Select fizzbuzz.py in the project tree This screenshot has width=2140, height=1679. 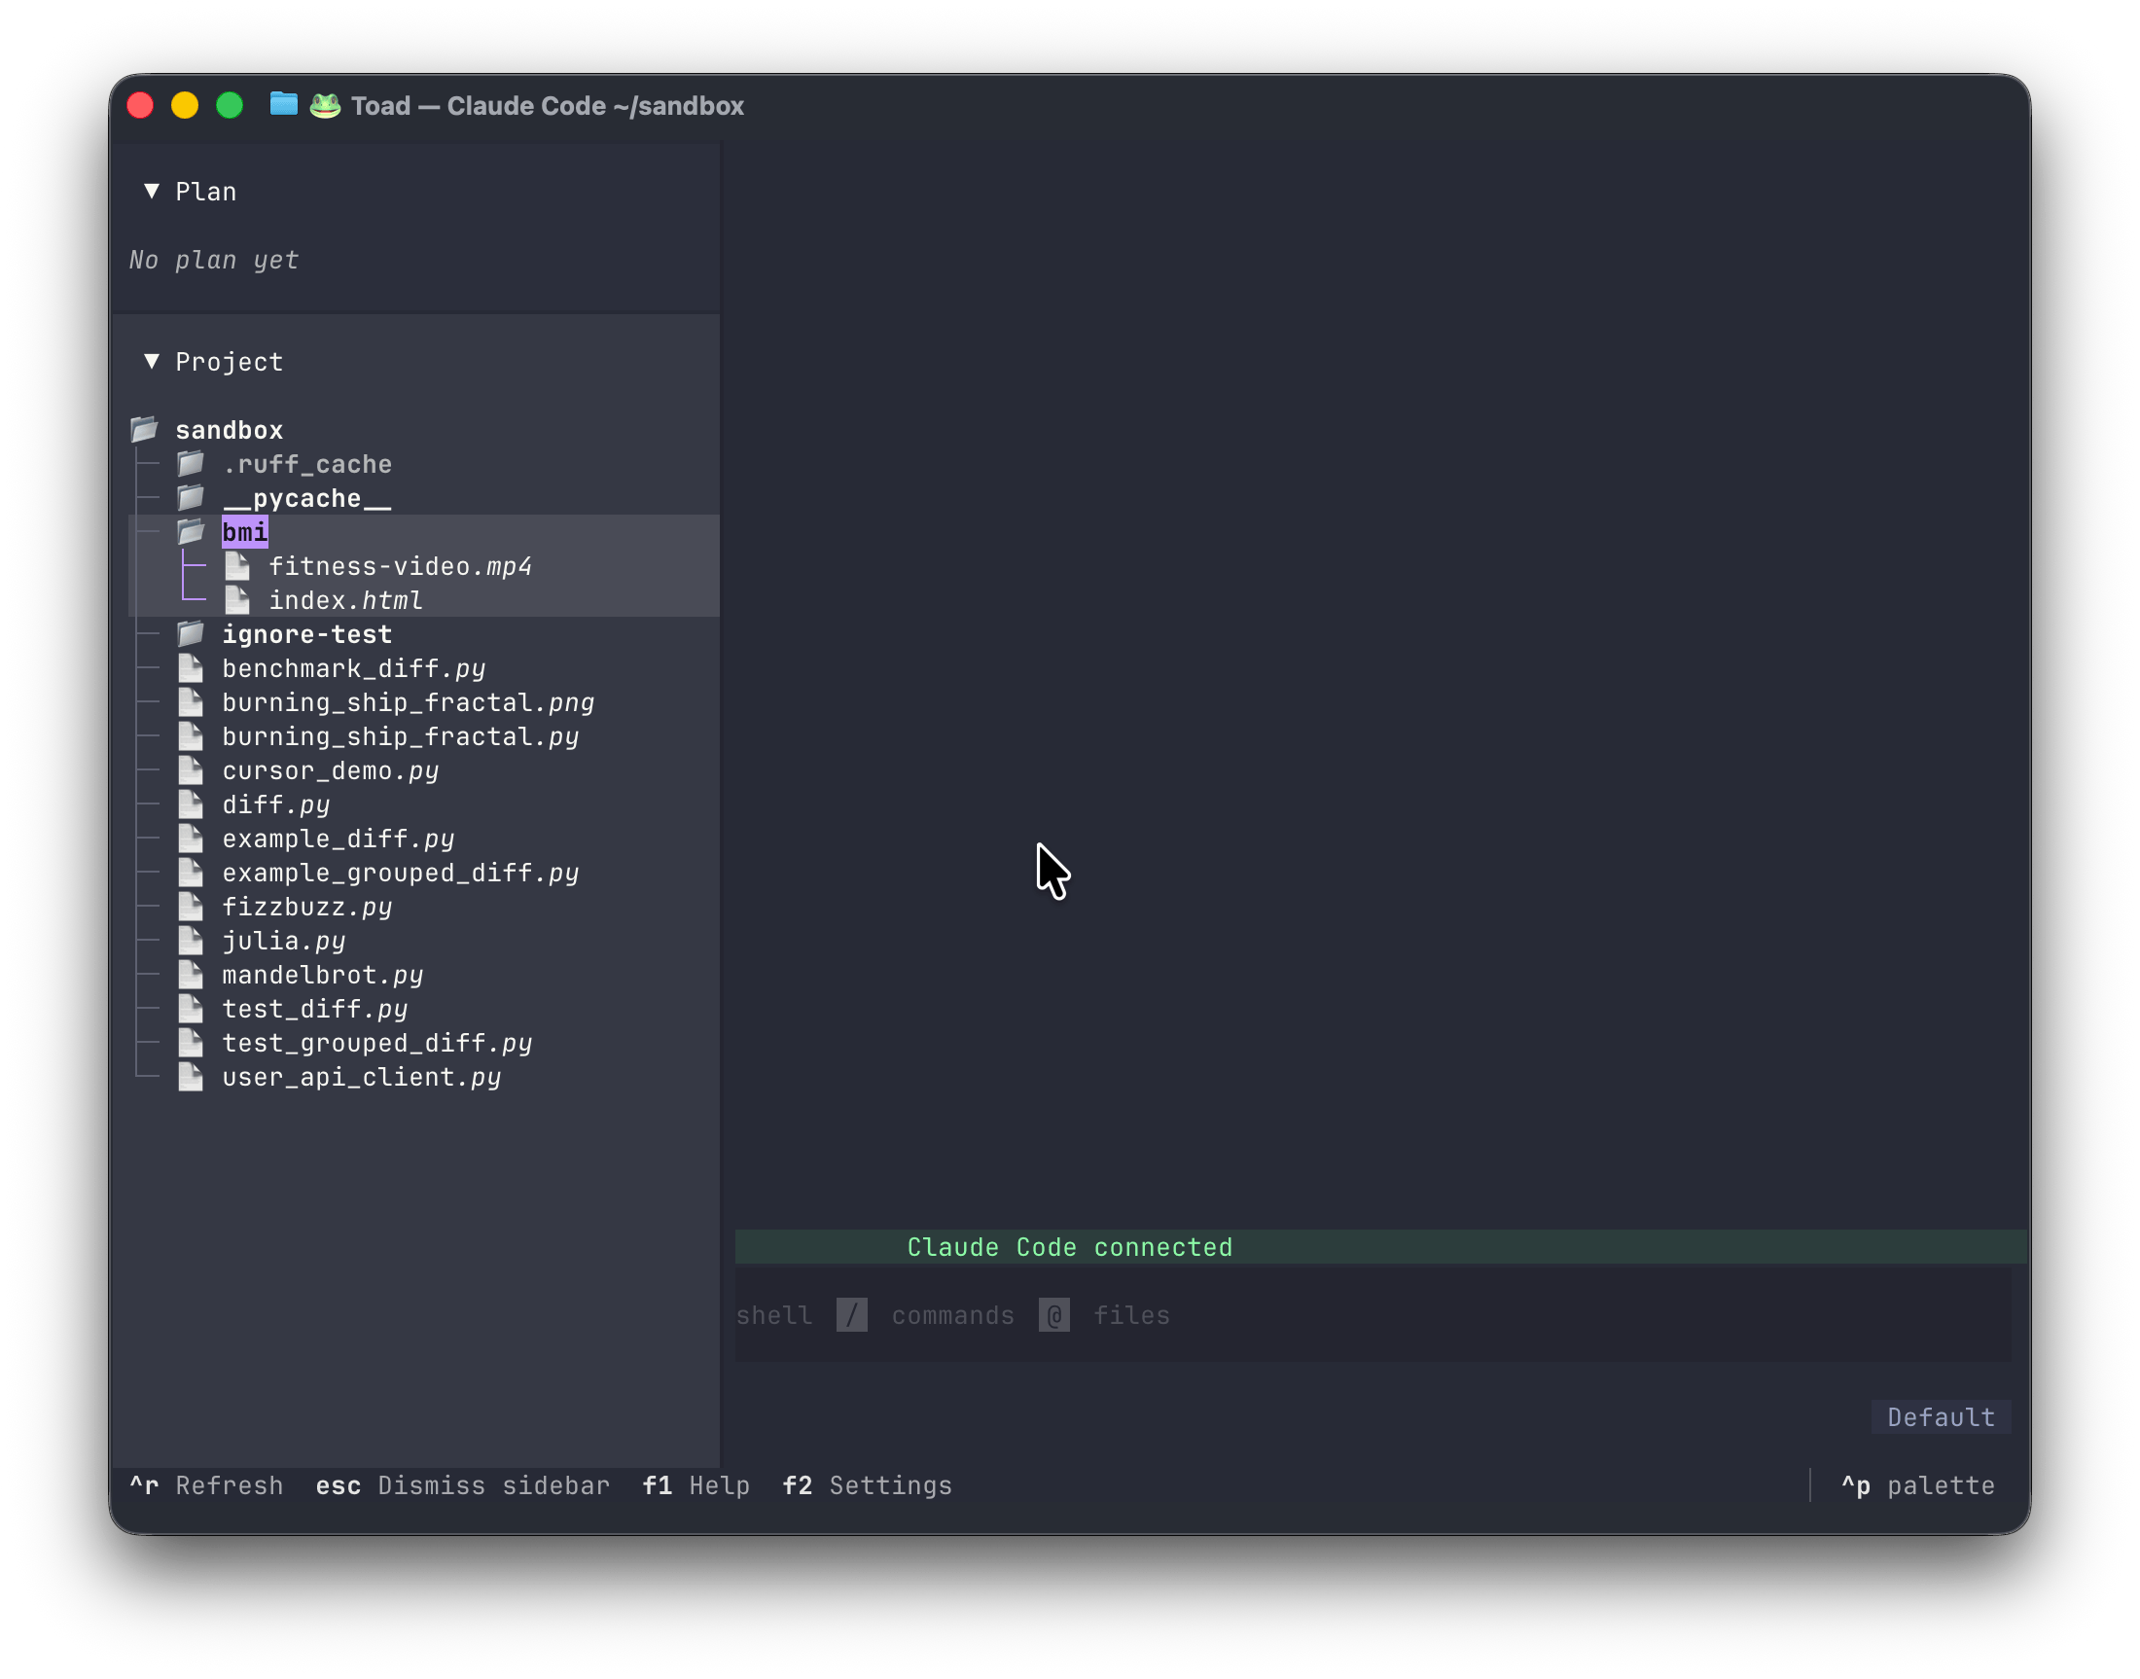coord(304,906)
